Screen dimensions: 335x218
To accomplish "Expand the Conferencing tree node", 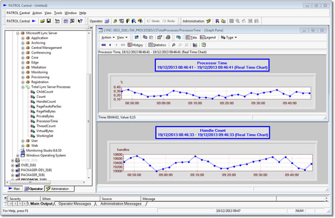I will pos(23,53).
